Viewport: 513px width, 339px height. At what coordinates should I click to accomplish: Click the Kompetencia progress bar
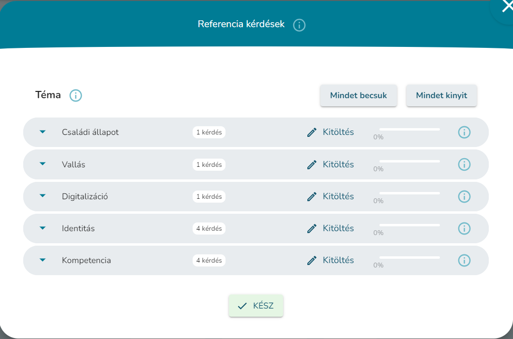pos(409,258)
